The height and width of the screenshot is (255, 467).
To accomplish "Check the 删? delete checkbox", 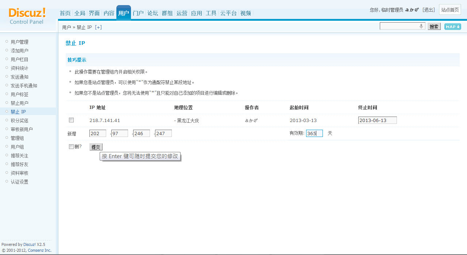I will (71, 147).
